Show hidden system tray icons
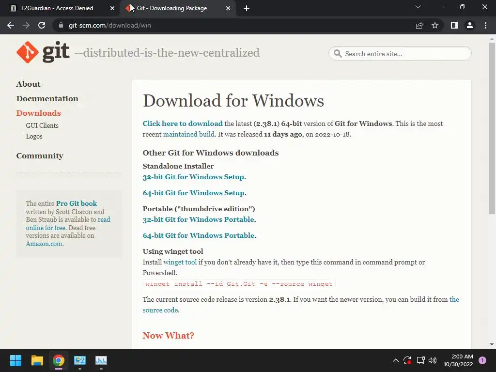 395,360
